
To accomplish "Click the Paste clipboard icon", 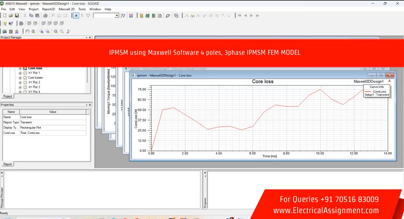I will [x=37, y=16].
